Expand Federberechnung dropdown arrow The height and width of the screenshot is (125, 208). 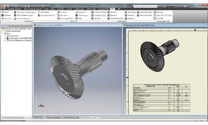pyautogui.click(x=30, y=19)
